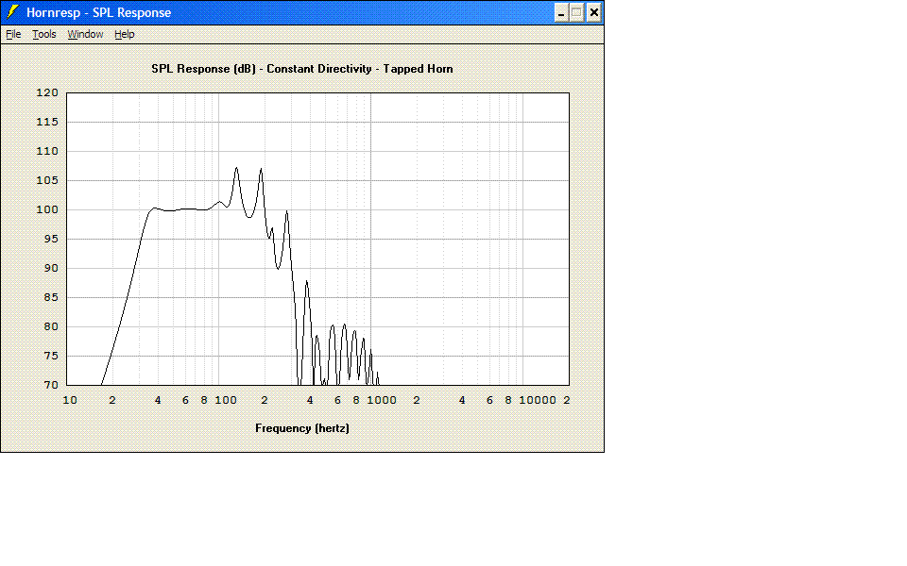Click the 10000 Hz x-axis label
Screen dimensions: 907x566
point(538,400)
